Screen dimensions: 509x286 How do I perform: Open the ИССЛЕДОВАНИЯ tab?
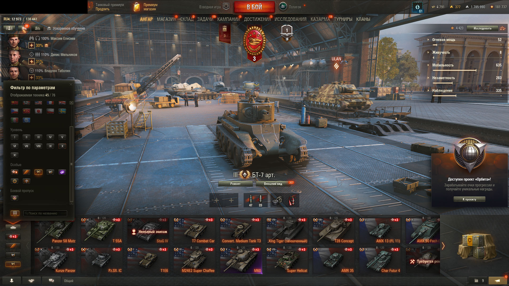coord(290,19)
